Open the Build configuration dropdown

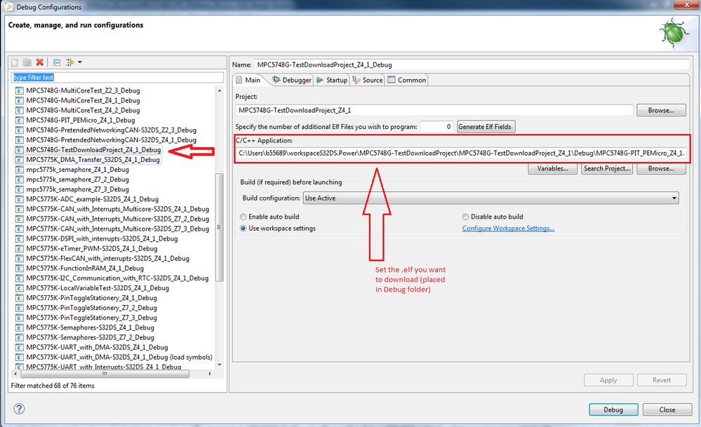pos(491,198)
